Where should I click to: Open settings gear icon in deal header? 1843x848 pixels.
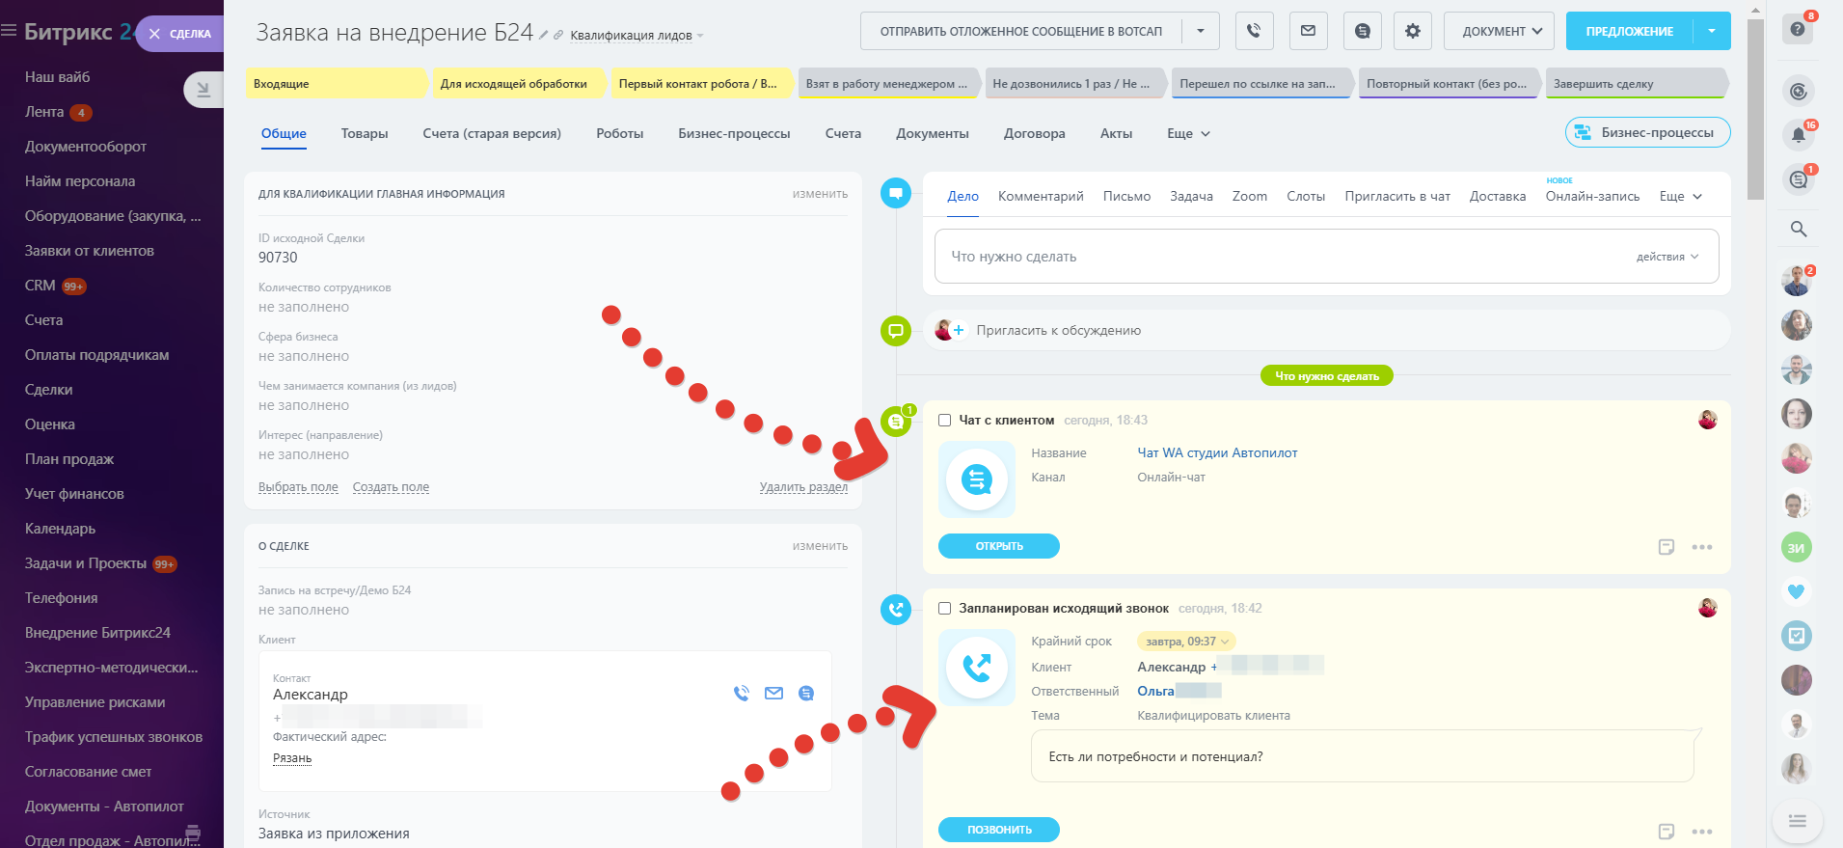1412,31
